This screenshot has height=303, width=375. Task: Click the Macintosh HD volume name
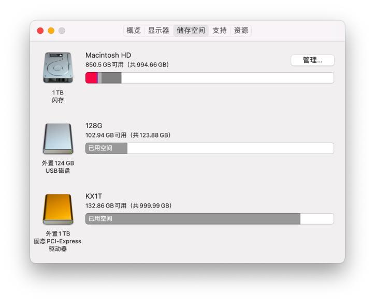[108, 55]
